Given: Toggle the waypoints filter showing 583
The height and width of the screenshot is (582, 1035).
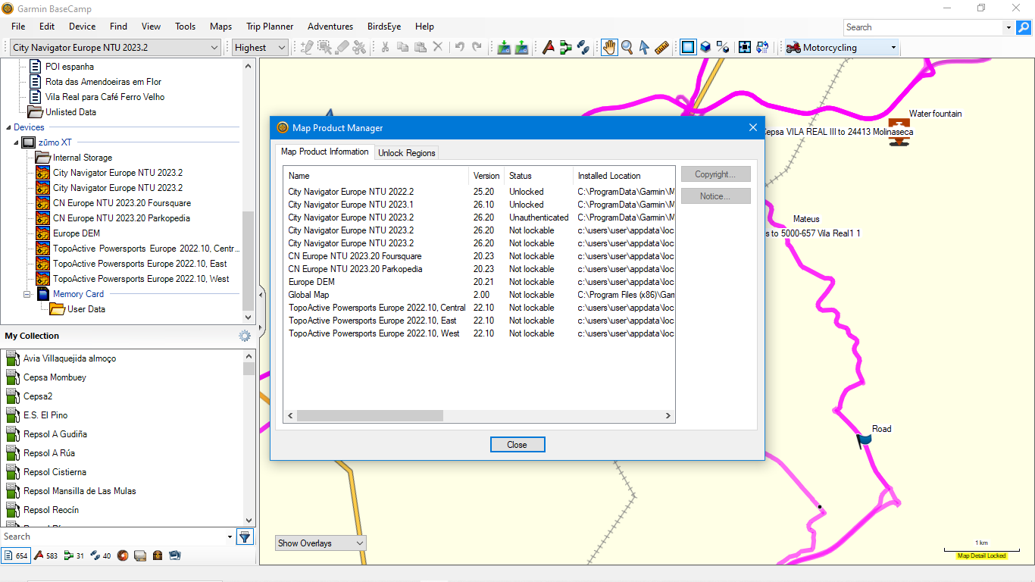Looking at the screenshot, I should [x=45, y=555].
